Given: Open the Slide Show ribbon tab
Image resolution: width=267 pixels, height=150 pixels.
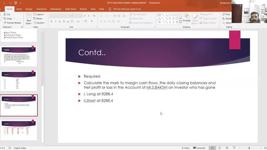Looking at the screenshot, I should click(71, 9).
